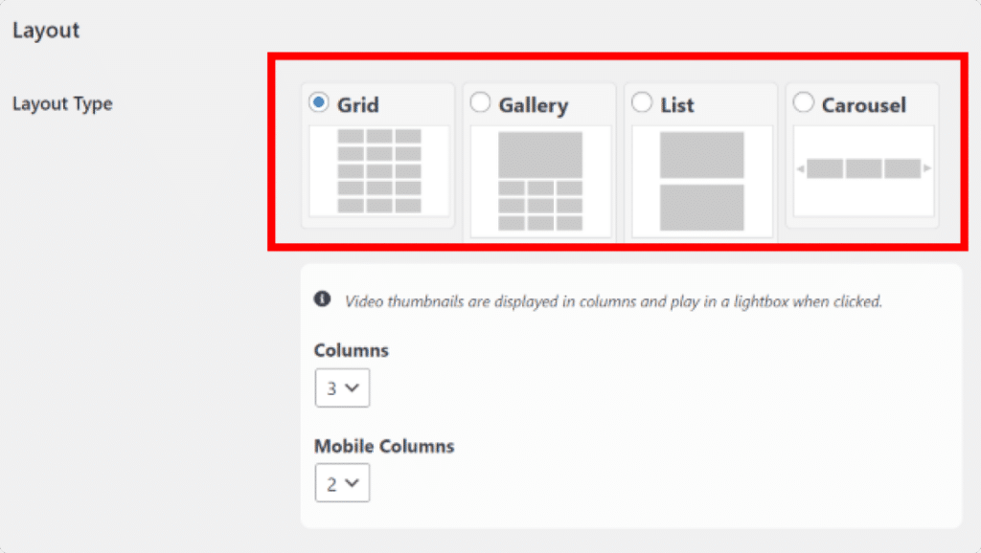Click the Gallery layout preview thumbnail
The width and height of the screenshot is (981, 553).
[539, 177]
